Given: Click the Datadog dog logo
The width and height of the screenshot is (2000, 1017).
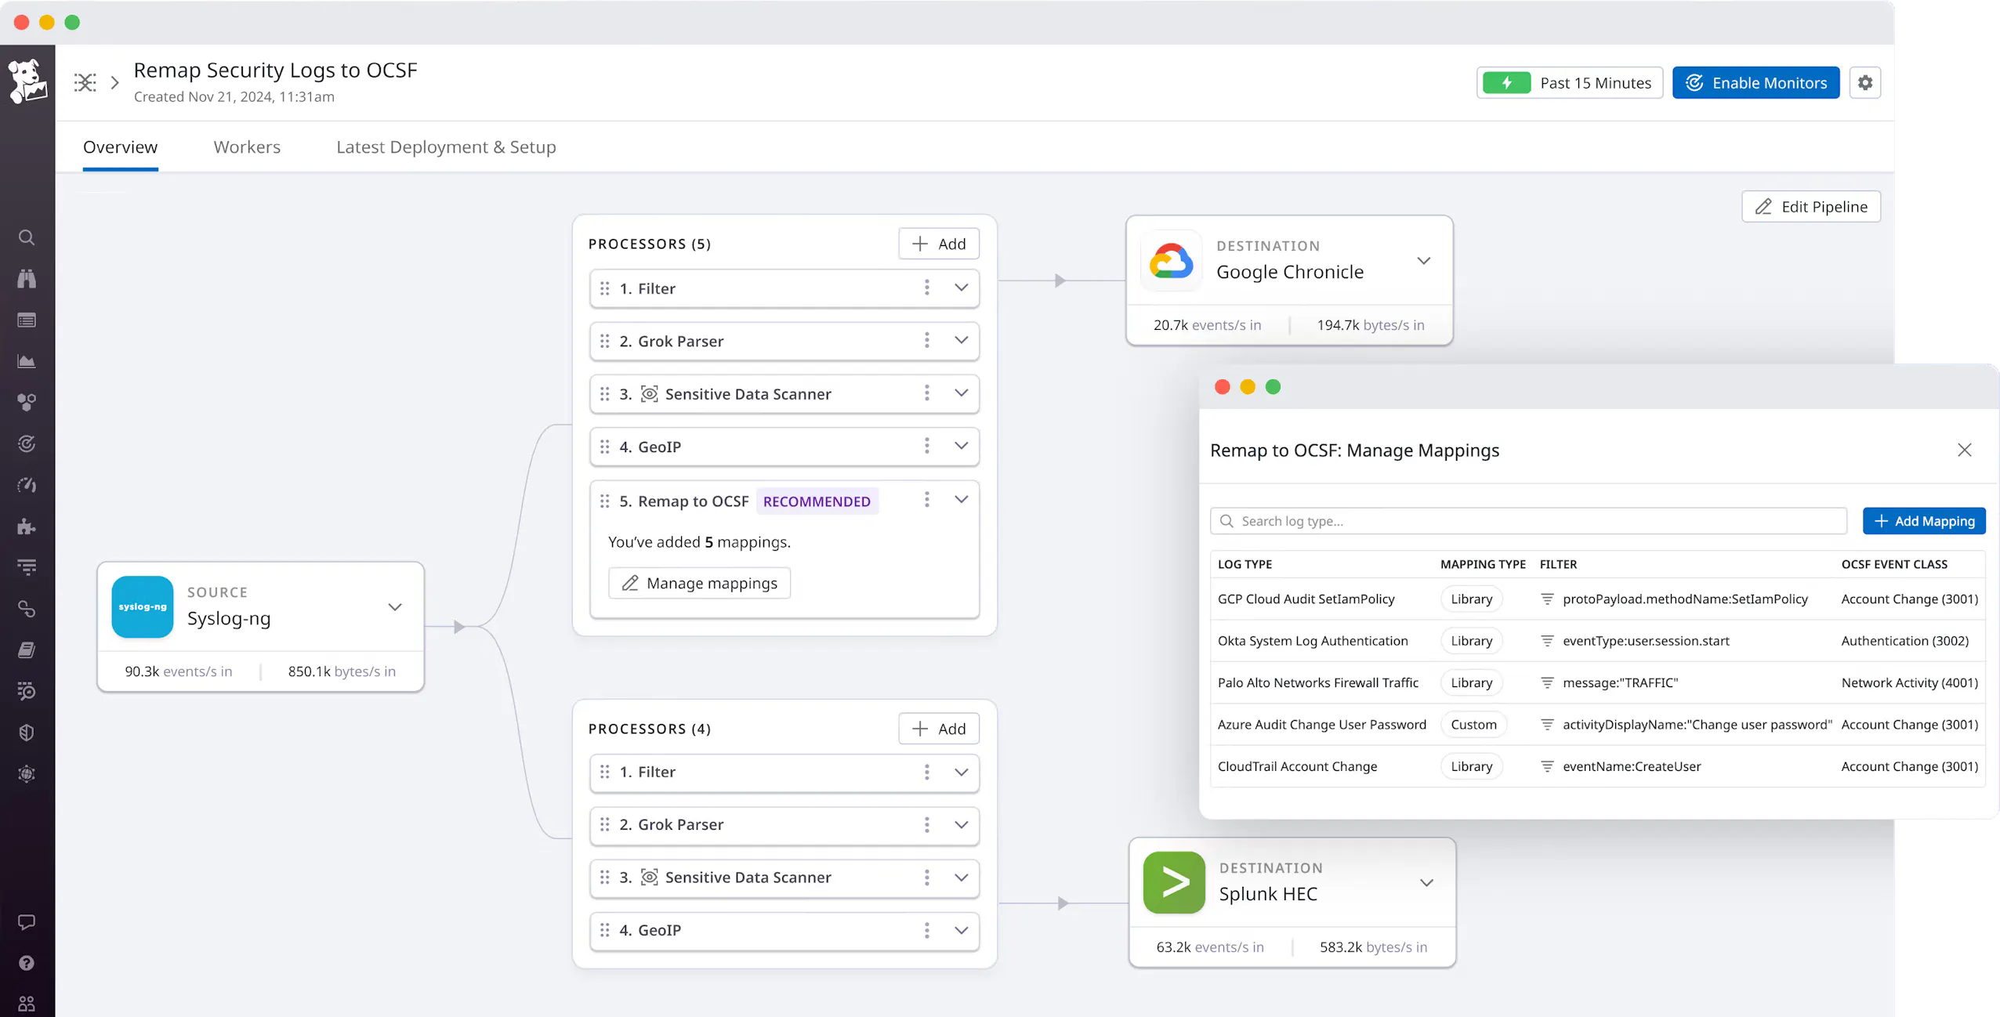Looking at the screenshot, I should [27, 81].
